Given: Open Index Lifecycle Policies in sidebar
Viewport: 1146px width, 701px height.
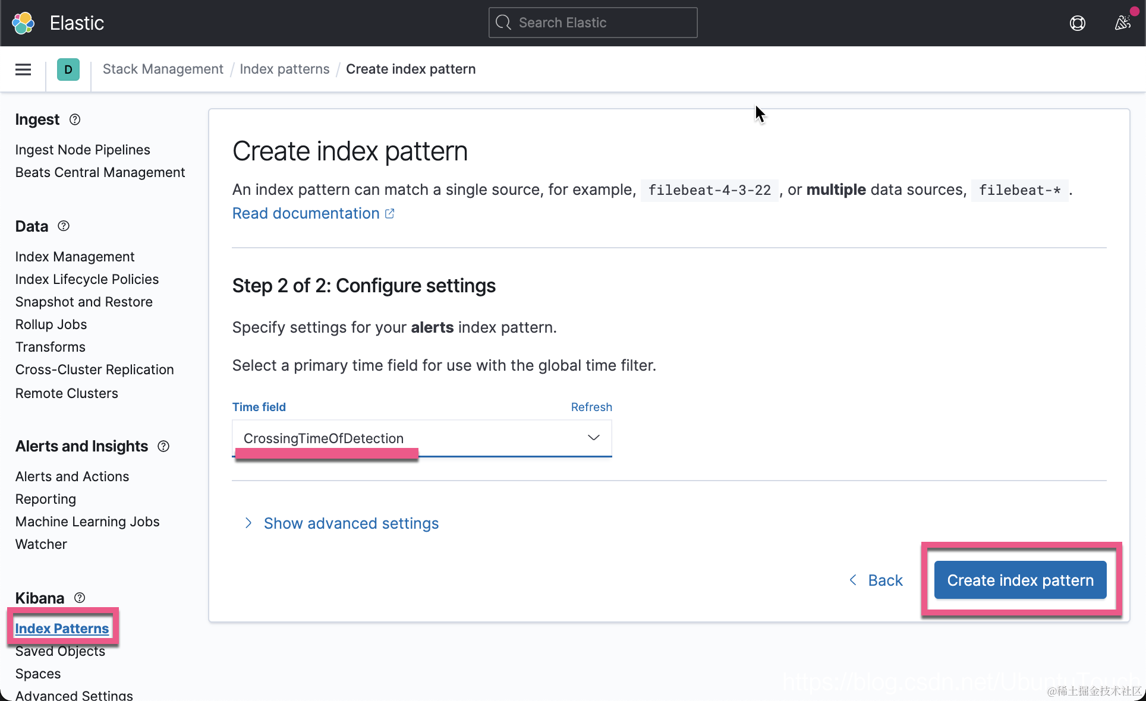Looking at the screenshot, I should (87, 279).
